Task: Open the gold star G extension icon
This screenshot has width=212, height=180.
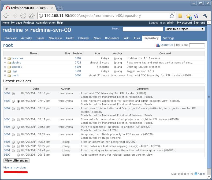Action: [x=189, y=16]
